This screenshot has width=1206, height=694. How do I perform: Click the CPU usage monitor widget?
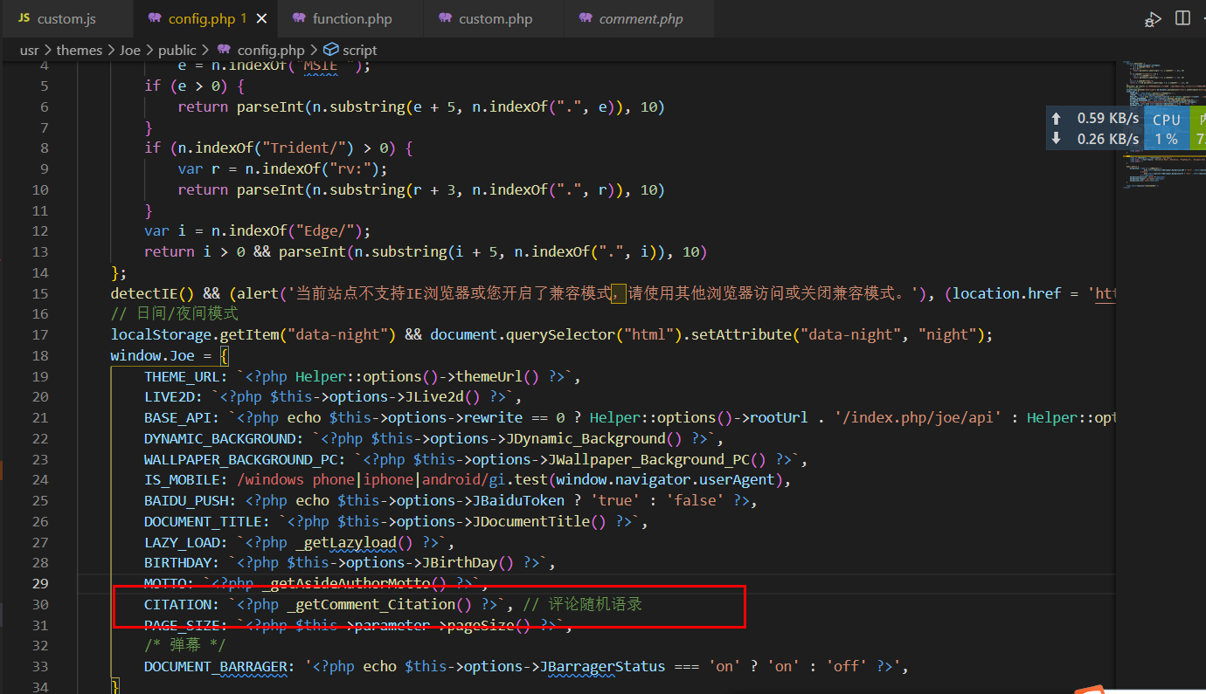1166,128
